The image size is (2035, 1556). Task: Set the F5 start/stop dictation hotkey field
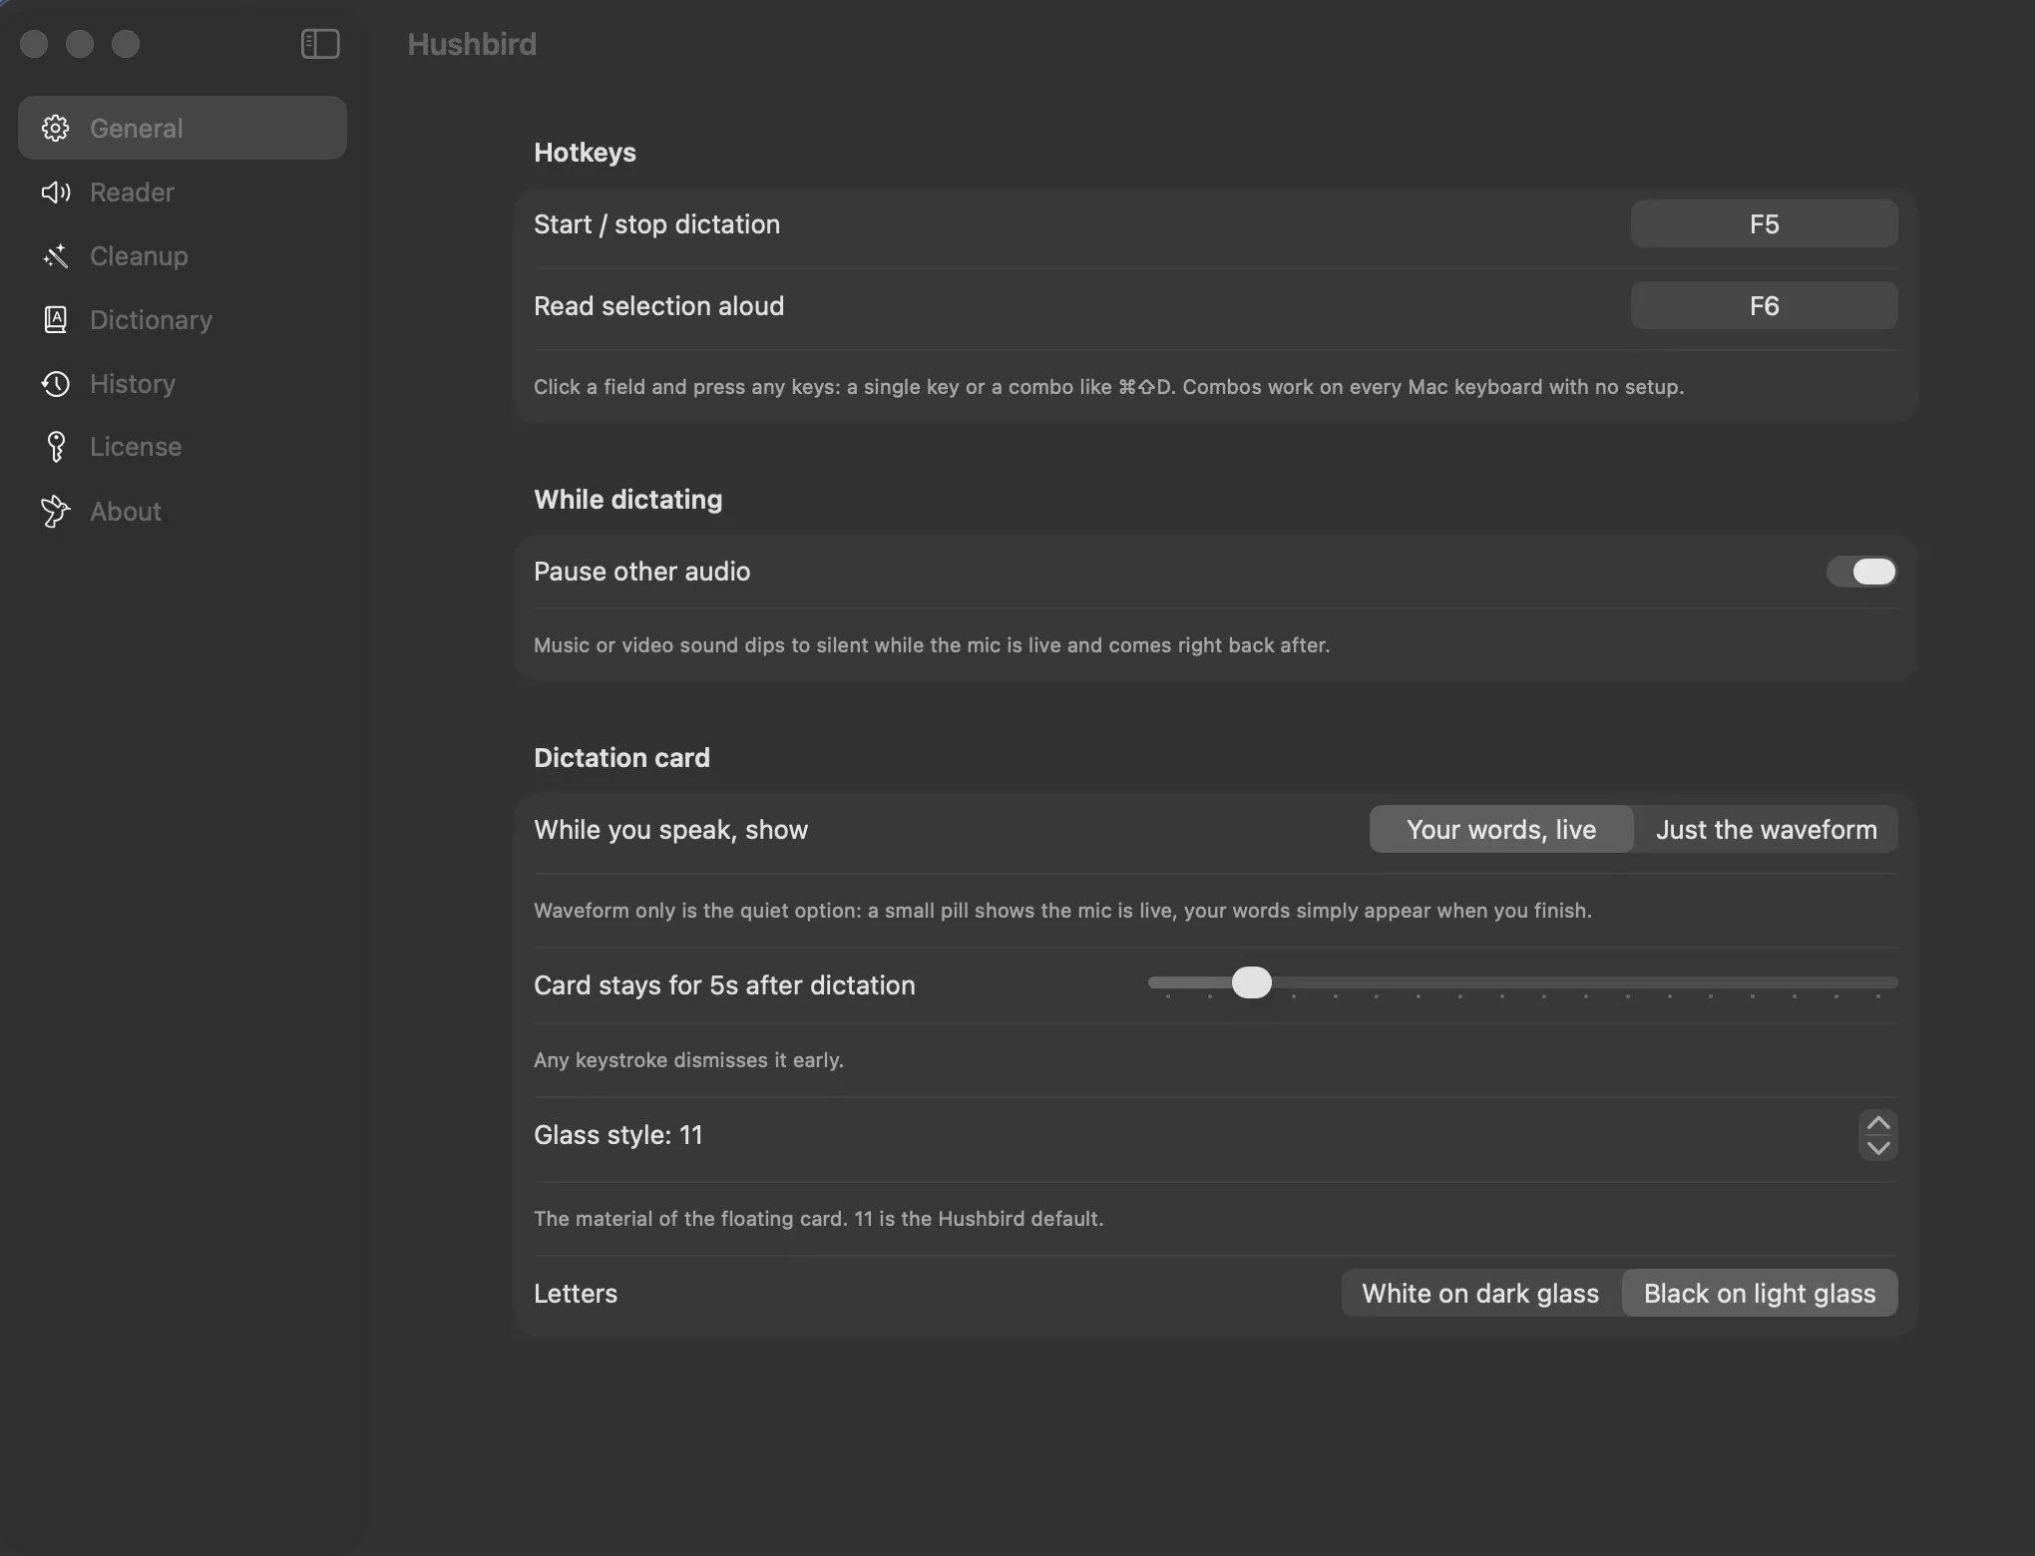(x=1764, y=223)
